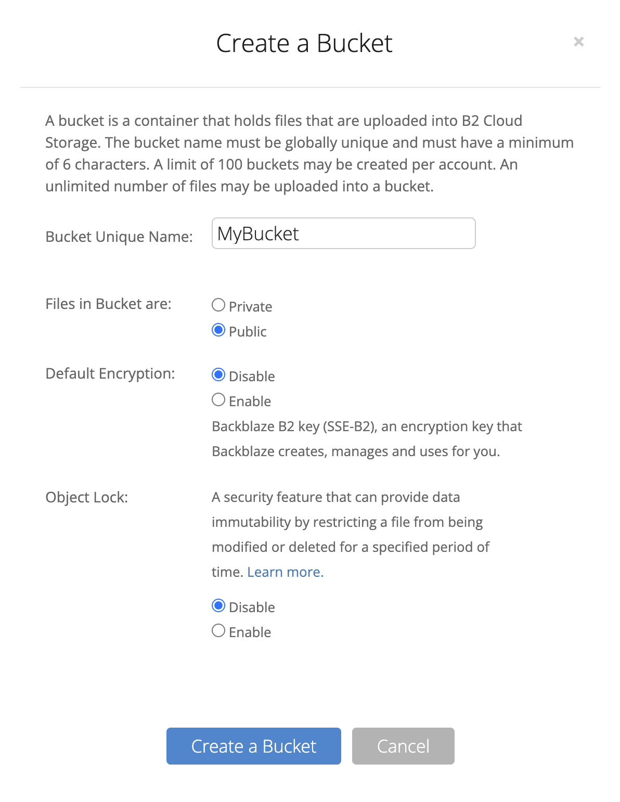The height and width of the screenshot is (802, 620).
Task: Click the Object Lock security feature description
Action: (350, 535)
